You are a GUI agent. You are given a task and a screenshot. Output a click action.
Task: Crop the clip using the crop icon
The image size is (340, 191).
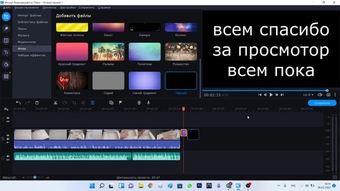point(74,103)
